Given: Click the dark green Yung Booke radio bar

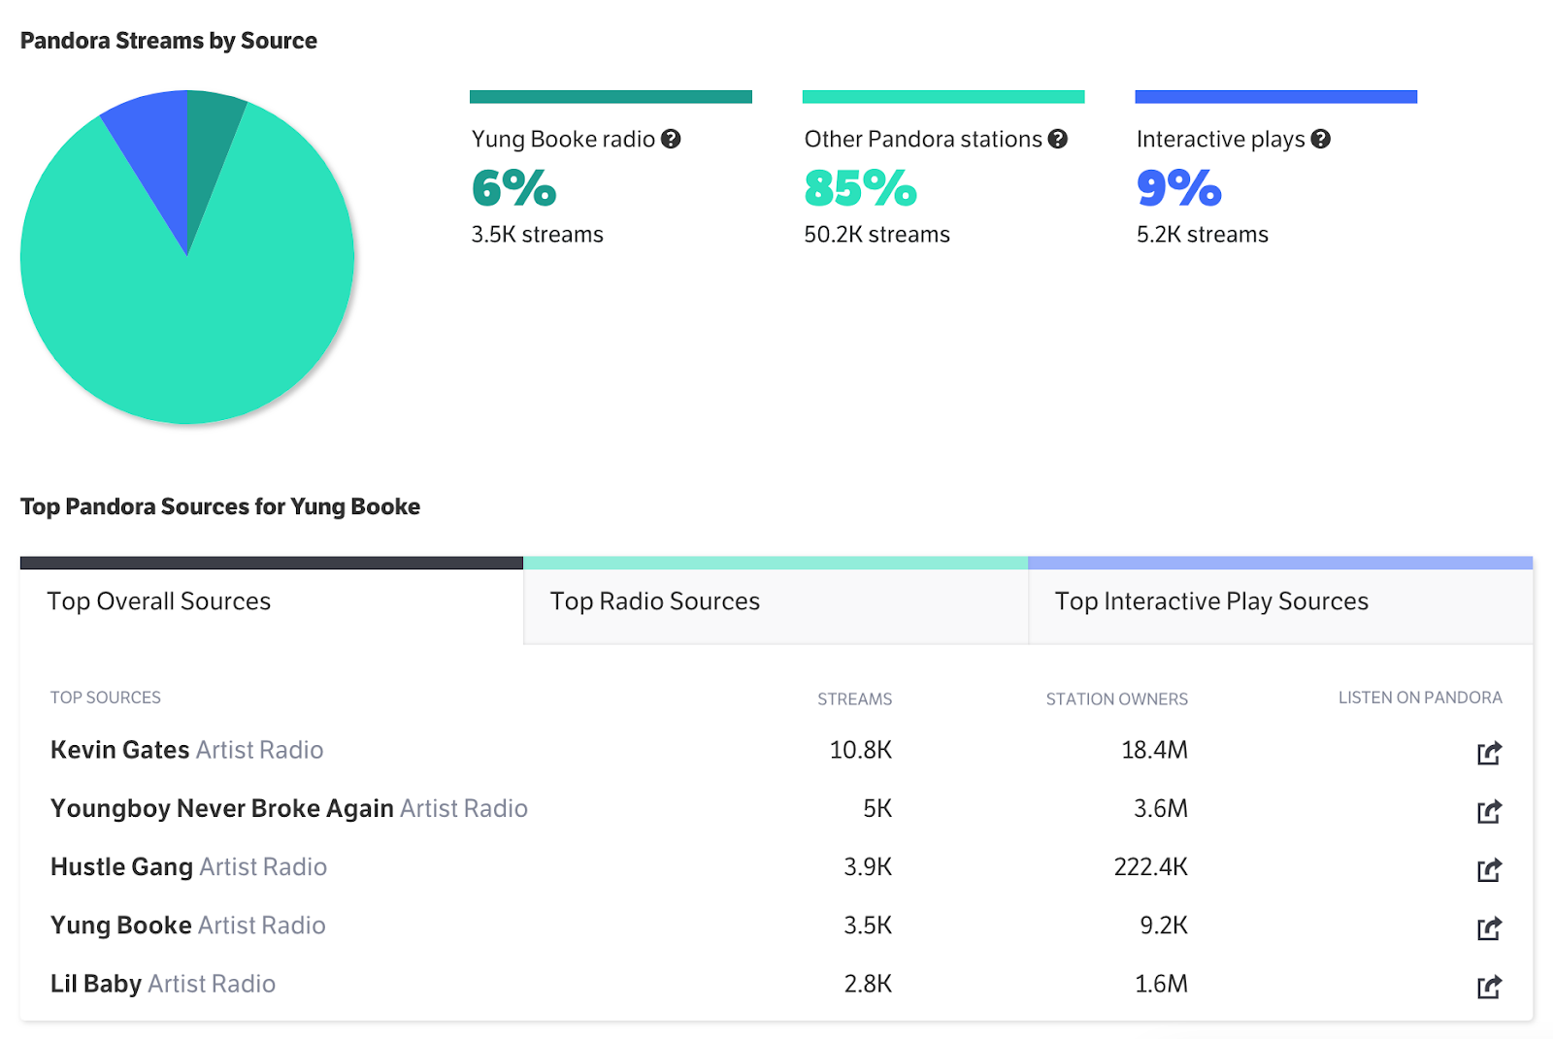Looking at the screenshot, I should 611,96.
